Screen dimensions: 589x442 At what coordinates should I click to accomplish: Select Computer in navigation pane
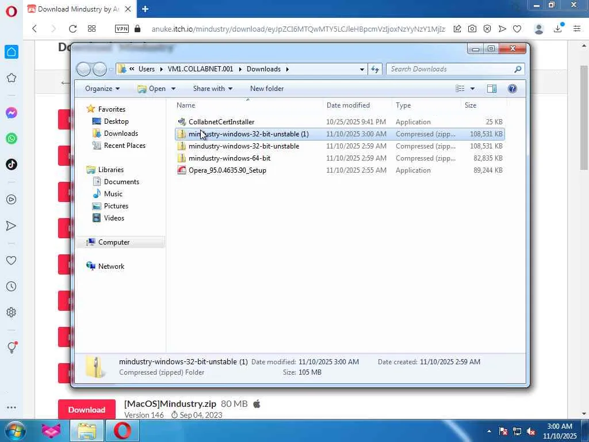point(114,242)
